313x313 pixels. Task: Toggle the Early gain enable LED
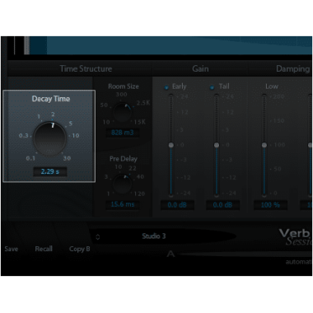[x=166, y=87]
